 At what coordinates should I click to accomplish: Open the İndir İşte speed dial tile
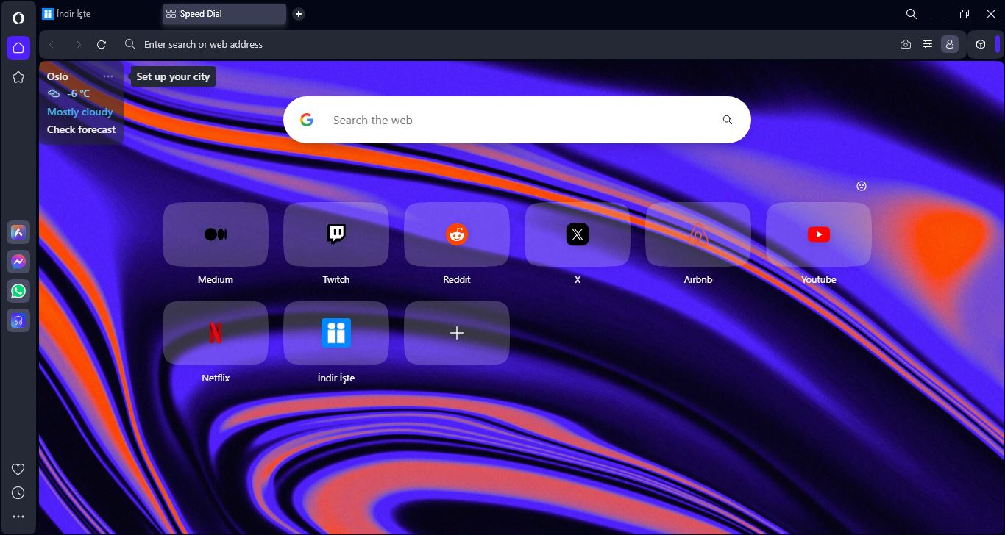336,333
